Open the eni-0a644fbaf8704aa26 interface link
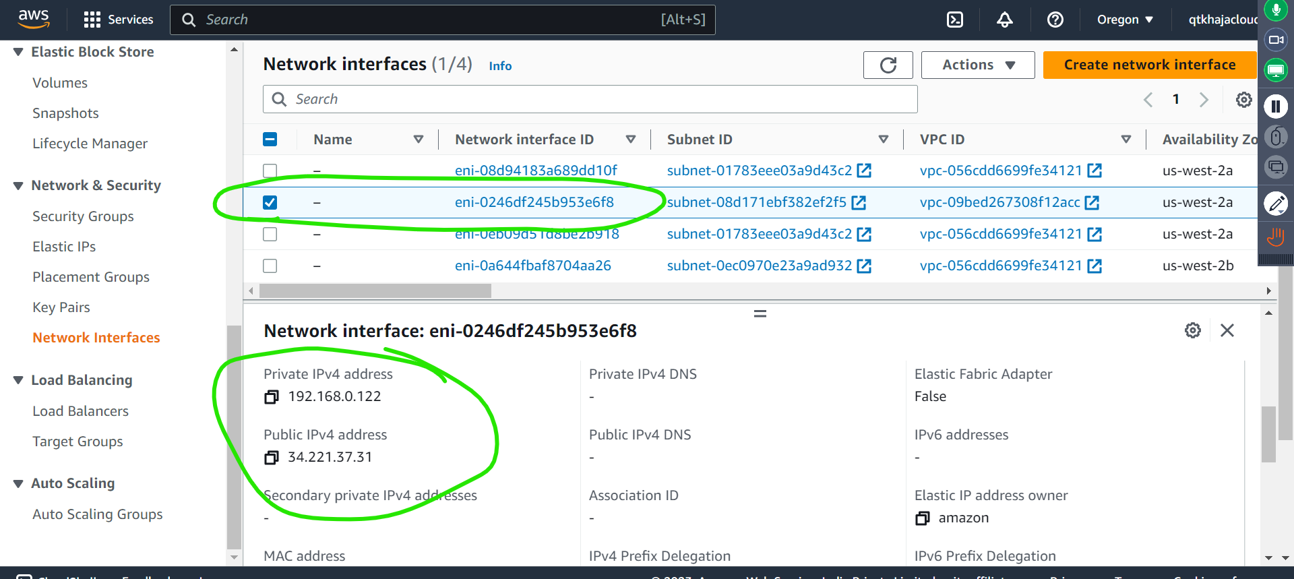 pos(533,266)
